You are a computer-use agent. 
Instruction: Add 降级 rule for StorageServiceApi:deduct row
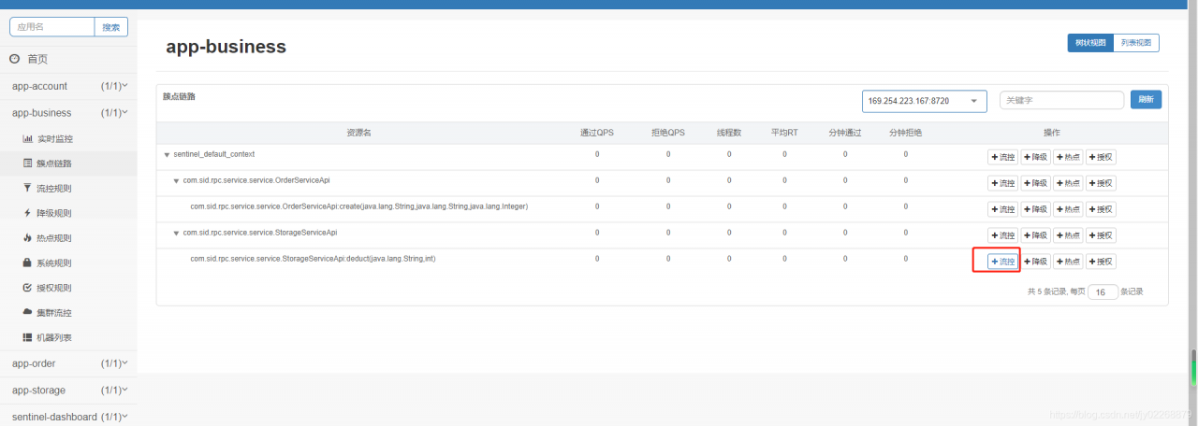pos(1035,262)
